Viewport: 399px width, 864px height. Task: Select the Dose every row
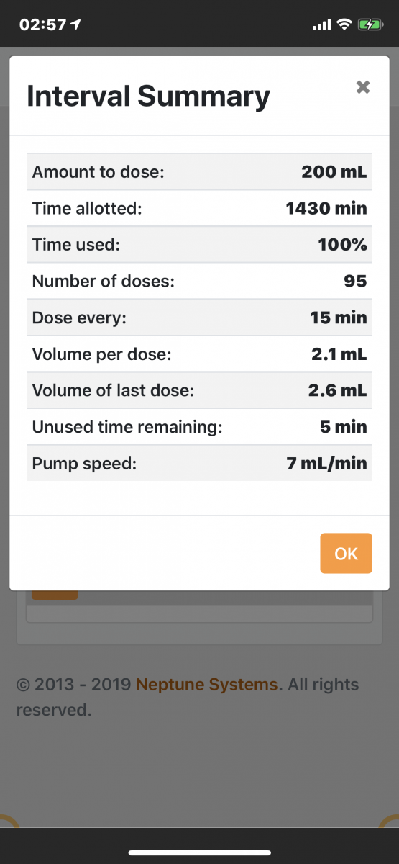pos(199,318)
